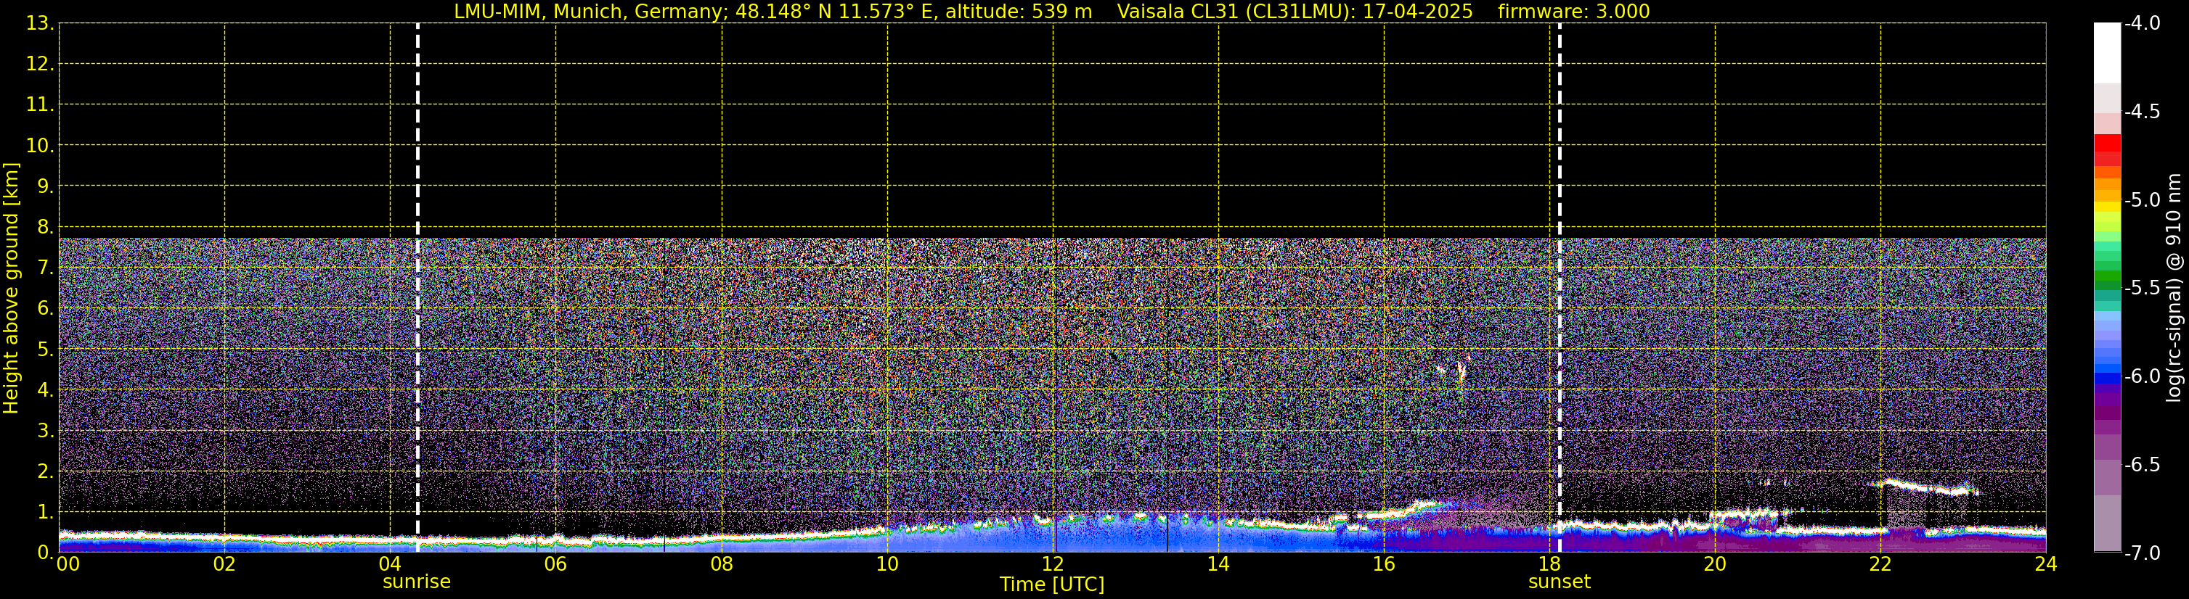Click the "log(rc-signal) @ 910 nm" colorbar title
Viewport: 2189px width, 599px height.
[x=2174, y=288]
